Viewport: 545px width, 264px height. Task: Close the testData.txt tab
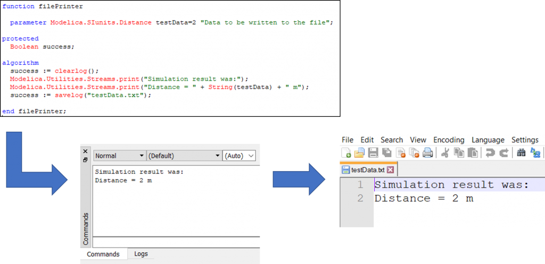[x=390, y=170]
